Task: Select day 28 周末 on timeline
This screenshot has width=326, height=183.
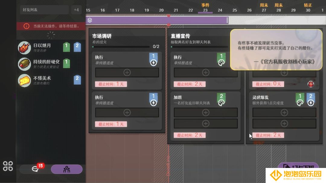Action: 279,8
